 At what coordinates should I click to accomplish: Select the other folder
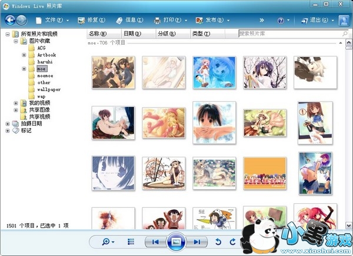coord(44,82)
